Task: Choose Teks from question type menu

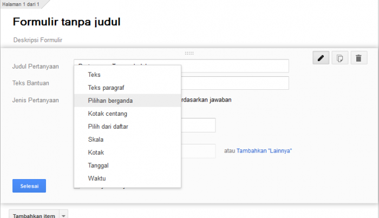Action: pyautogui.click(x=127, y=75)
